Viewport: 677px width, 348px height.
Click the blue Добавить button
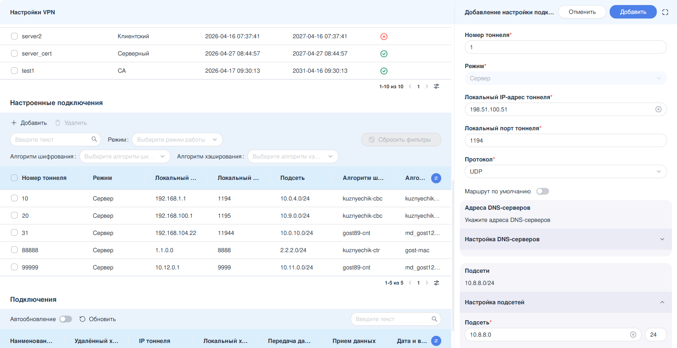tap(633, 12)
